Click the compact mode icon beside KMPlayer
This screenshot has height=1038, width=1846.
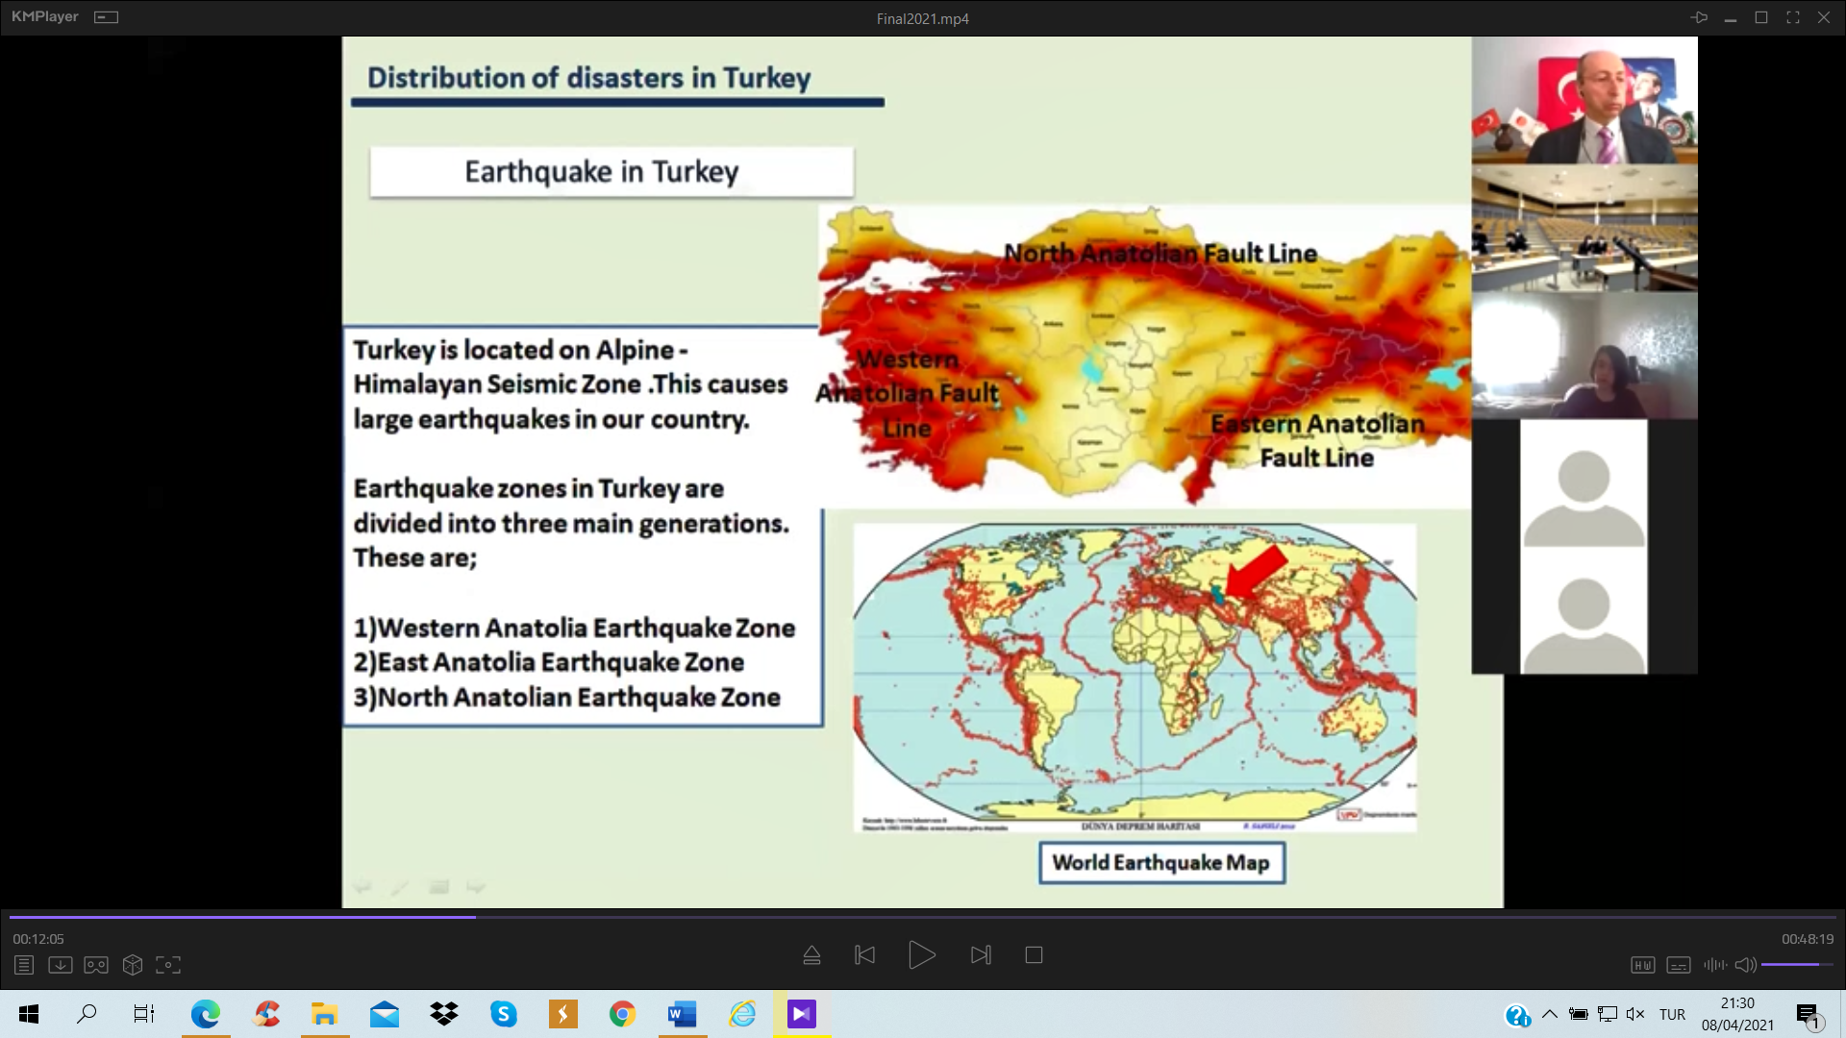pyautogui.click(x=107, y=17)
